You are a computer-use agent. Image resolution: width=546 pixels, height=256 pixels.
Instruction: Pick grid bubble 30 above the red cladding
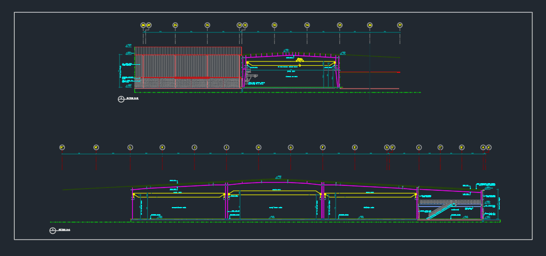coord(207,25)
